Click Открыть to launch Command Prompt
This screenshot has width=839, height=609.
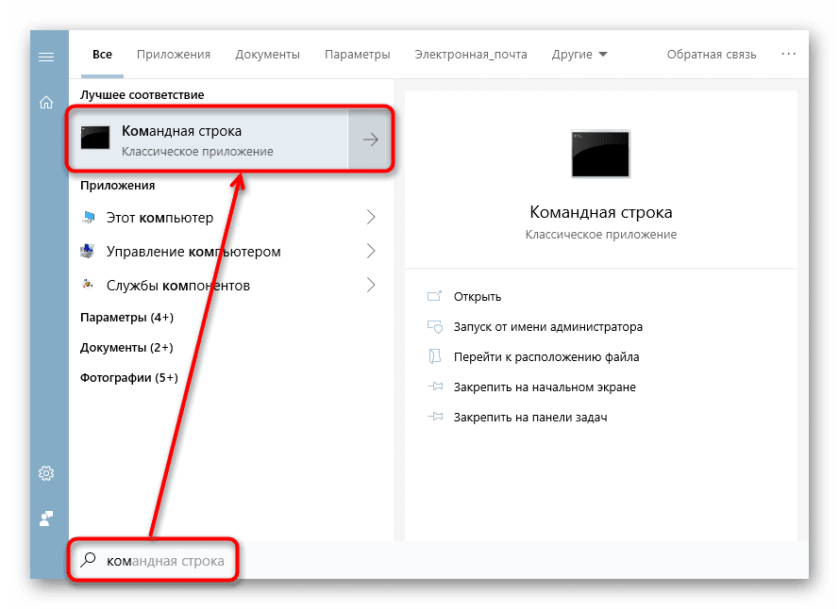tap(478, 297)
